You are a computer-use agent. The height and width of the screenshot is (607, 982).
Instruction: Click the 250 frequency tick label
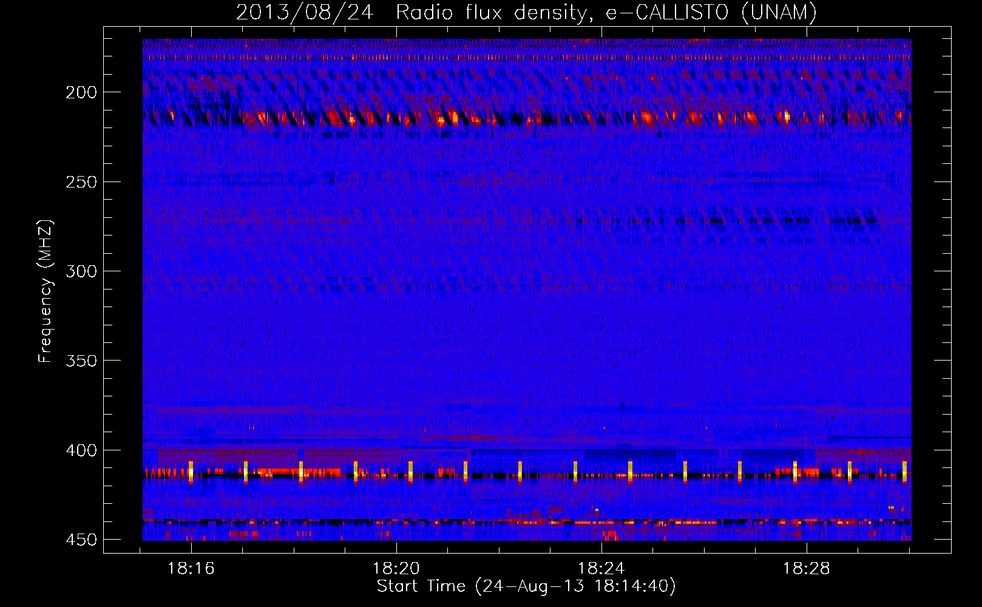pos(81,182)
